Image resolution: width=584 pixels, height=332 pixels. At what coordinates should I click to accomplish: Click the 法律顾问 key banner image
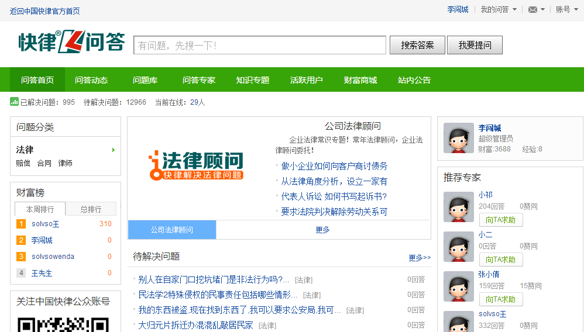195,165
